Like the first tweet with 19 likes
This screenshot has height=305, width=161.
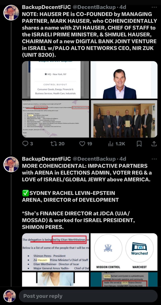click(86, 144)
